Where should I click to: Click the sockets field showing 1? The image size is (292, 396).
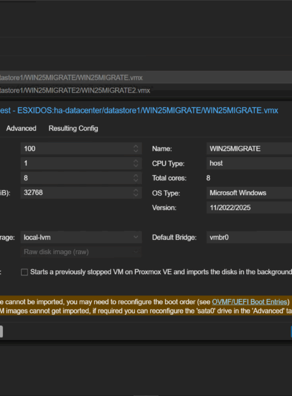(81, 163)
